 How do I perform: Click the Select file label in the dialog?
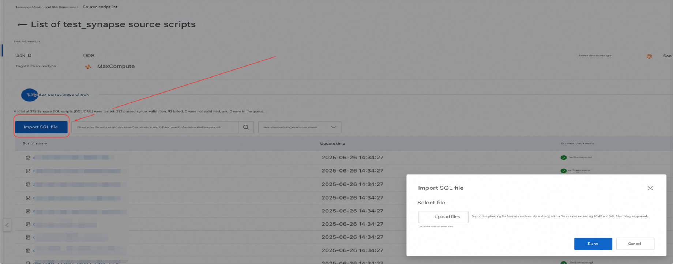click(431, 203)
